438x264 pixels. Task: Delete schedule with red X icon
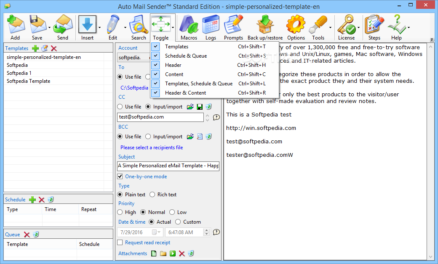click(x=42, y=200)
